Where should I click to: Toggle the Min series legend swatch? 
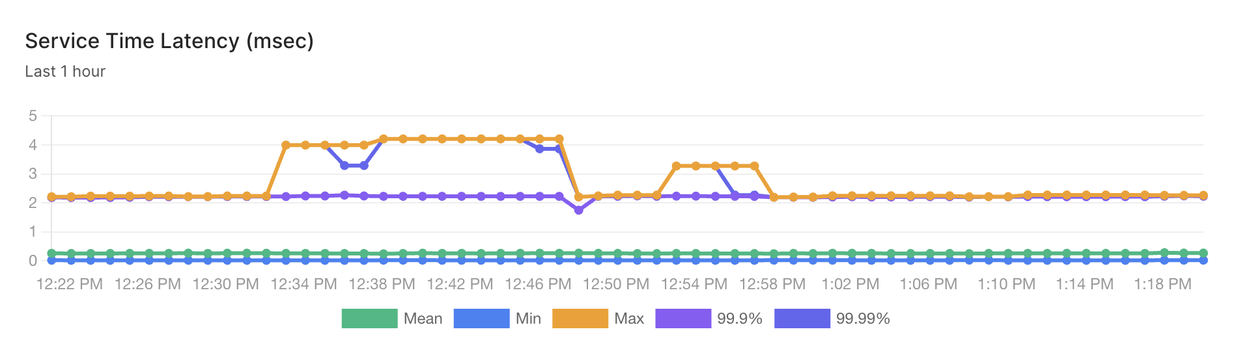[481, 318]
